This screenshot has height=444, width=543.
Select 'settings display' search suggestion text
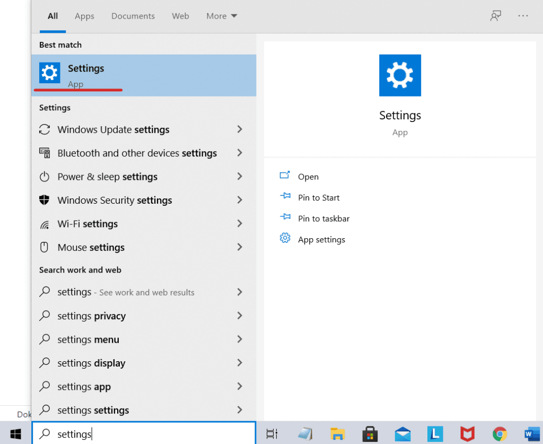click(x=91, y=363)
